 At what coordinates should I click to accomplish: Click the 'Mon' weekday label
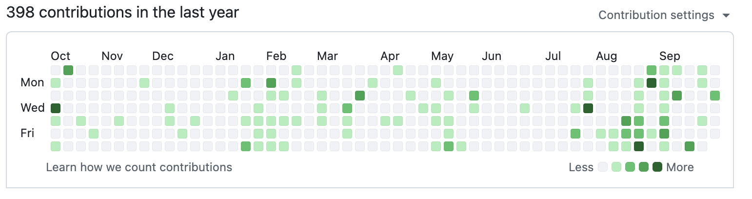coord(32,82)
